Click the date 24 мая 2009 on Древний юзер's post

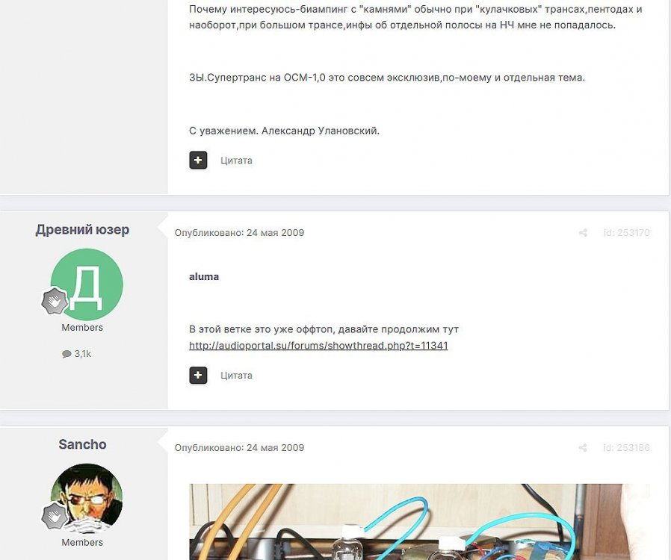point(275,233)
